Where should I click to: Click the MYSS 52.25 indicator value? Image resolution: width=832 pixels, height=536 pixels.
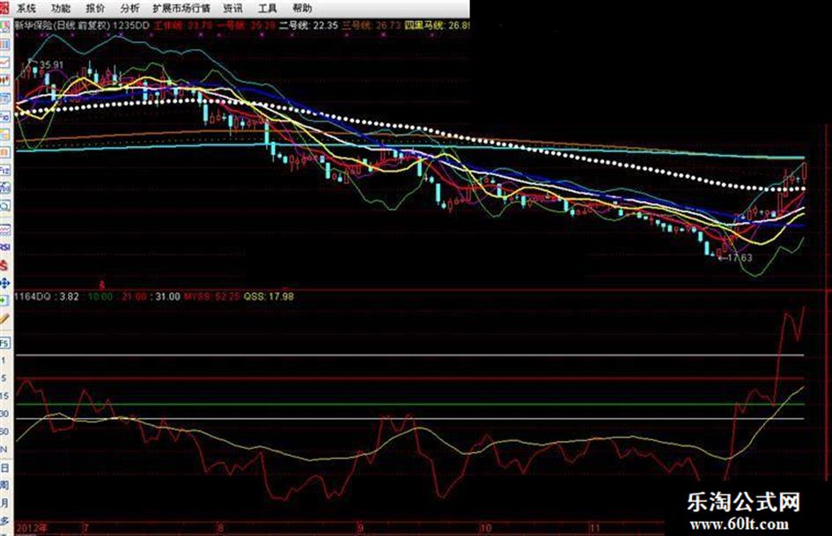point(211,296)
